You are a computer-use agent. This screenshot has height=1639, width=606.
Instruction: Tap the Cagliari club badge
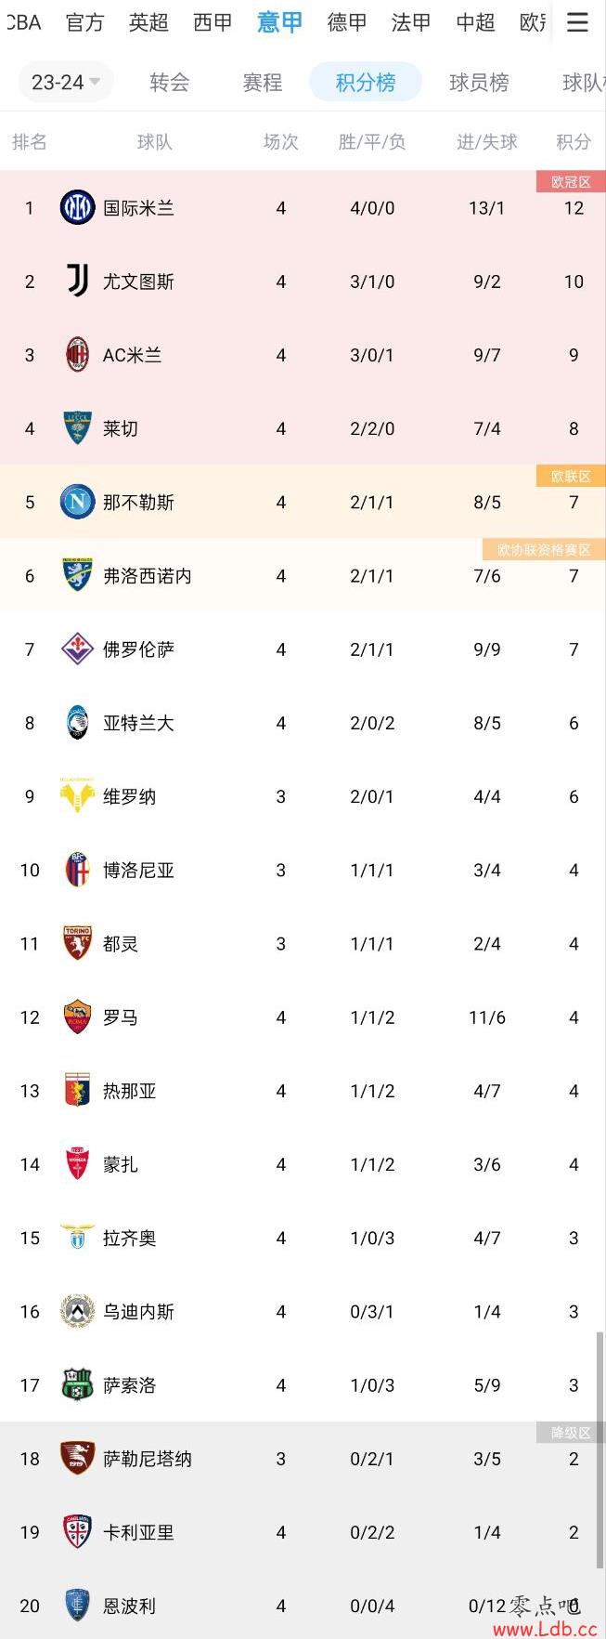(77, 1531)
